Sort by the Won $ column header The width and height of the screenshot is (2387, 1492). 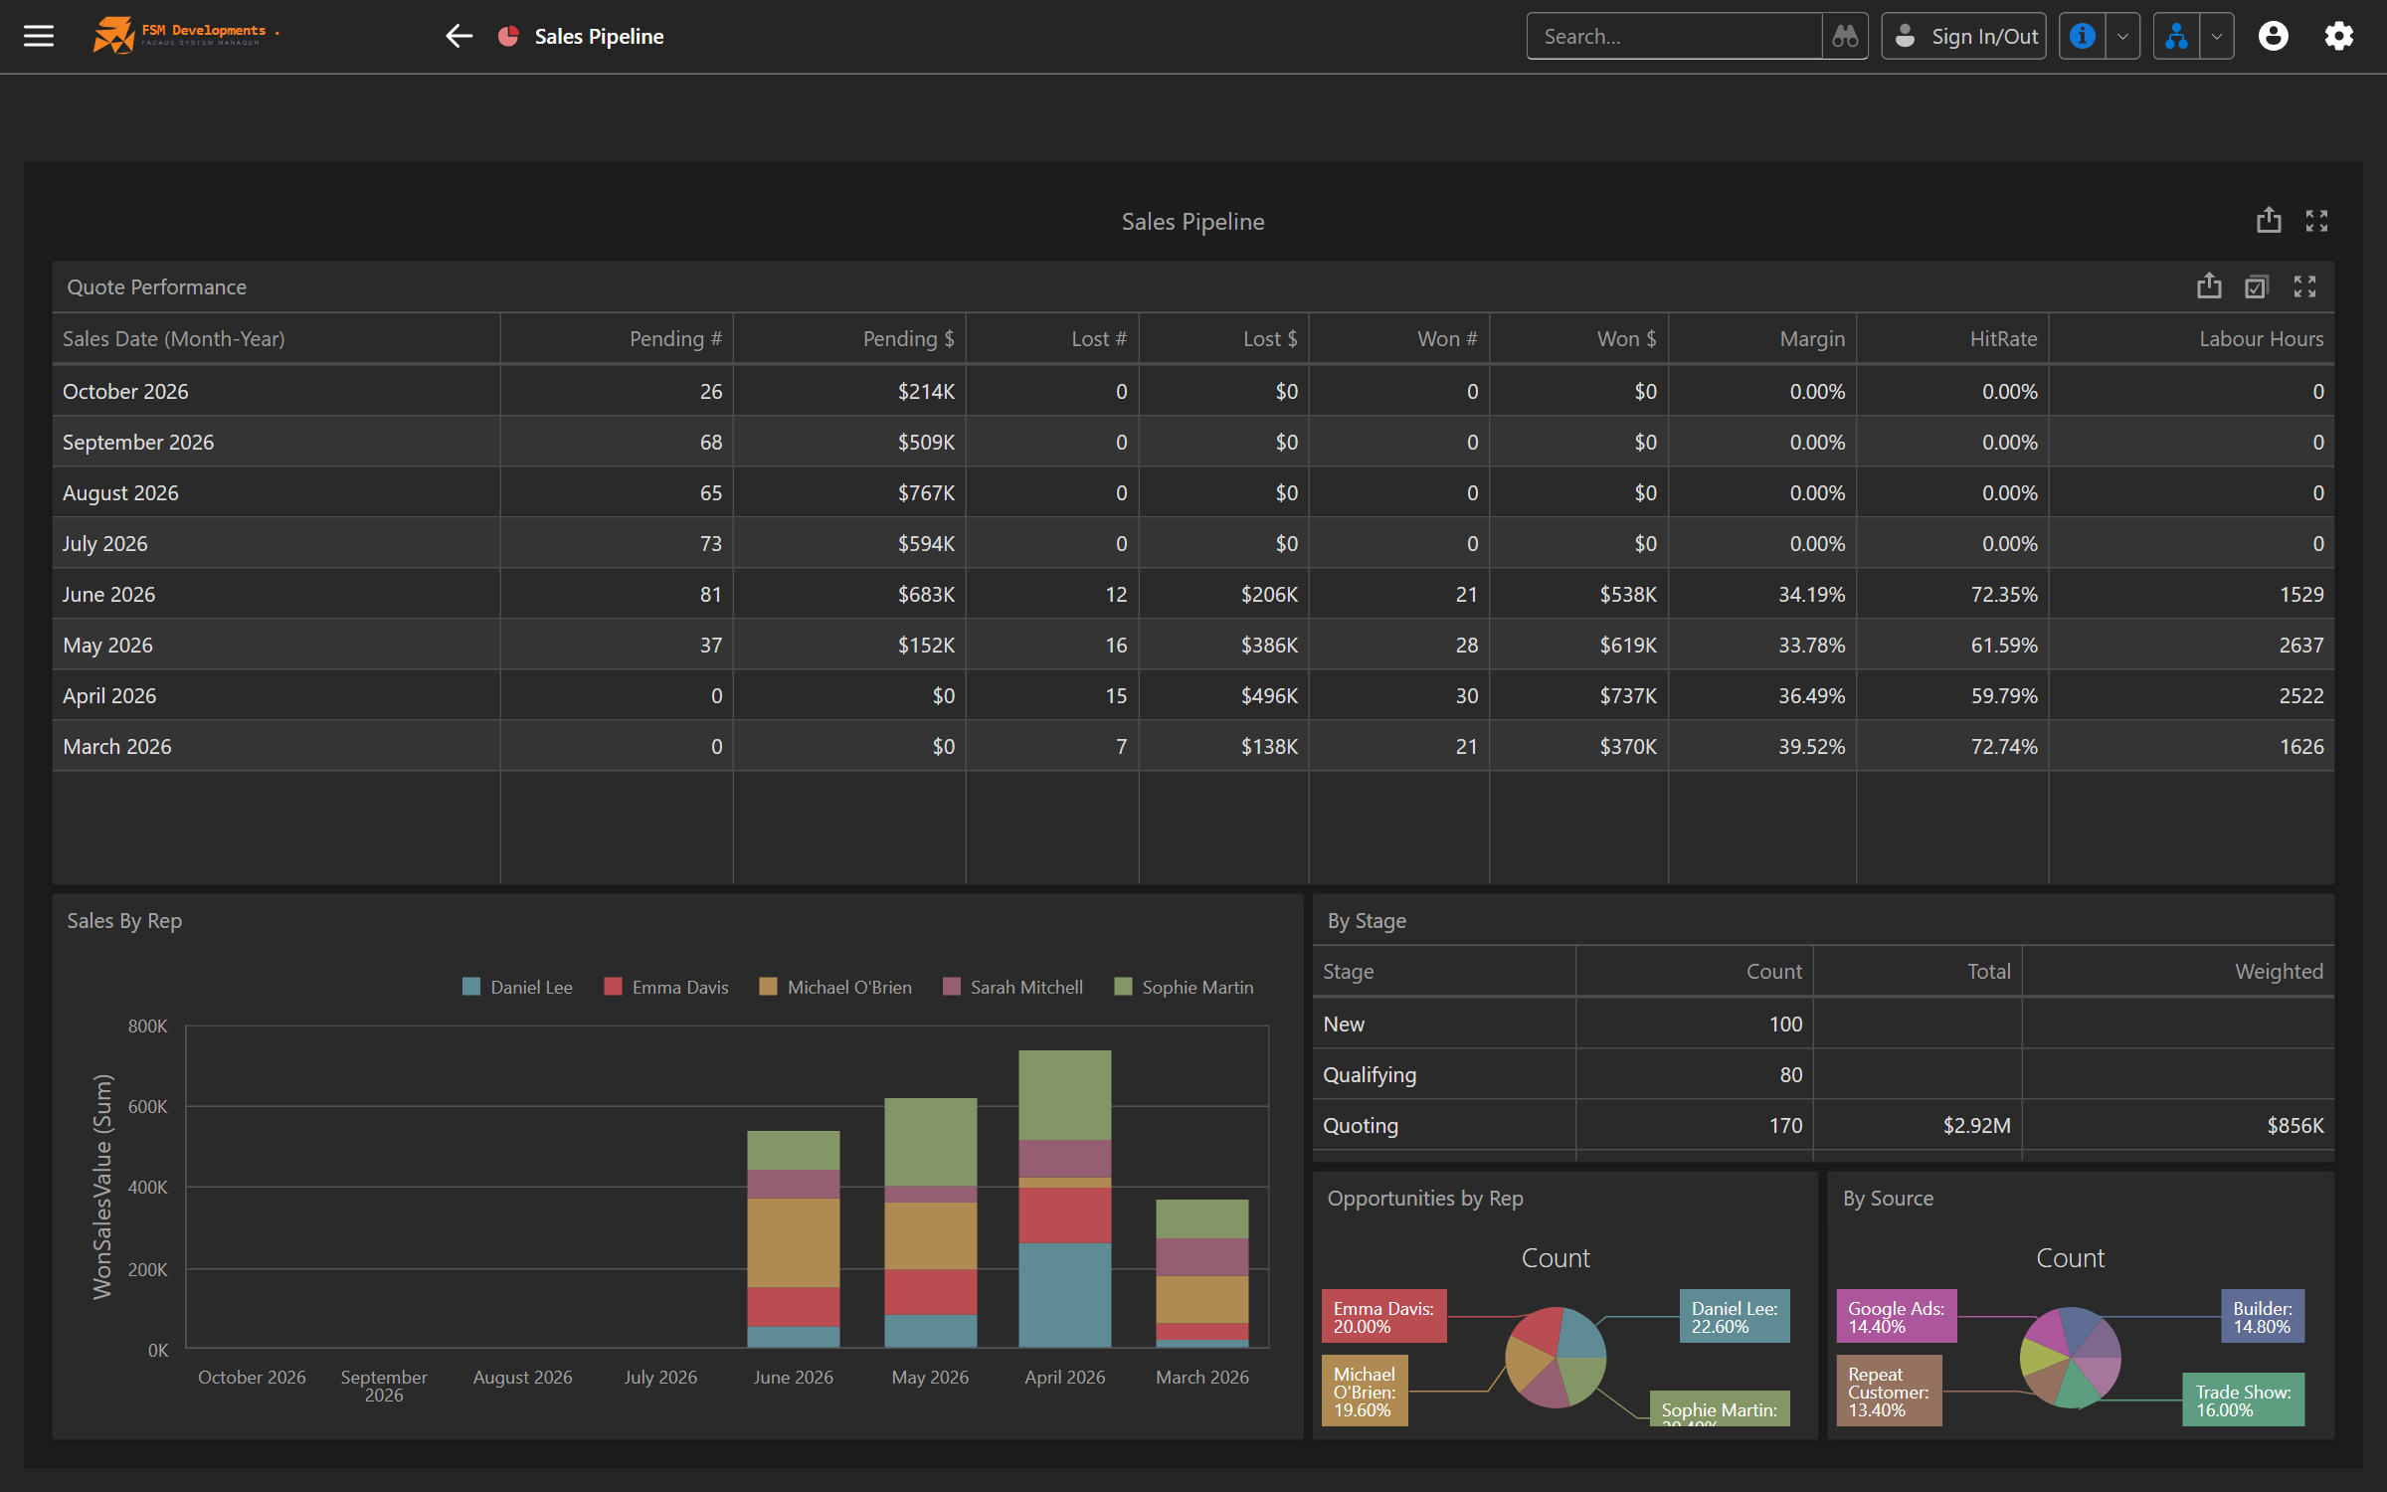(x=1579, y=338)
